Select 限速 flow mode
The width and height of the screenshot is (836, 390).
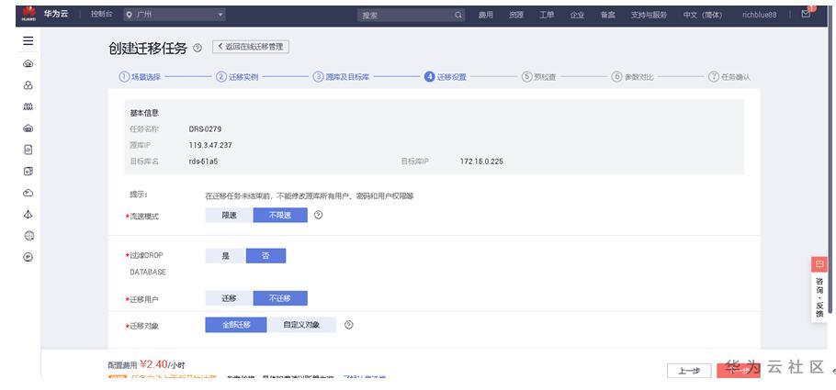230,215
